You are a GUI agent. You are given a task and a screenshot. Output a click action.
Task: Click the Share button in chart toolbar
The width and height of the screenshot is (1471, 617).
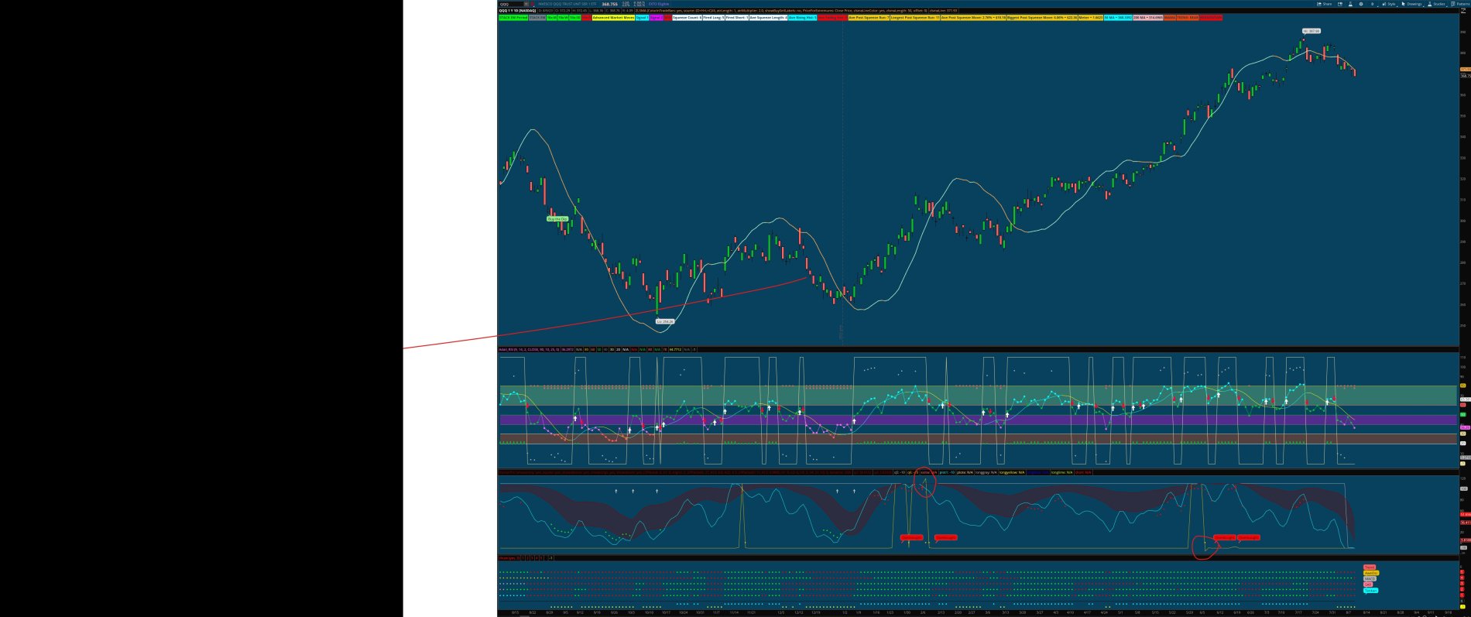(x=1324, y=4)
